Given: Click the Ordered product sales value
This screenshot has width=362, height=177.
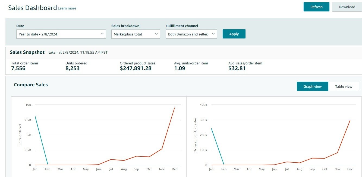Looking at the screenshot, I should click(136, 68).
